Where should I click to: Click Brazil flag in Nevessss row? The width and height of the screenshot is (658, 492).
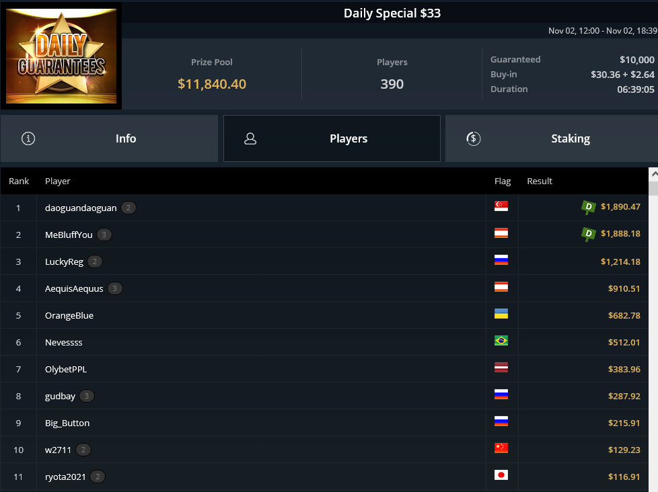click(501, 341)
